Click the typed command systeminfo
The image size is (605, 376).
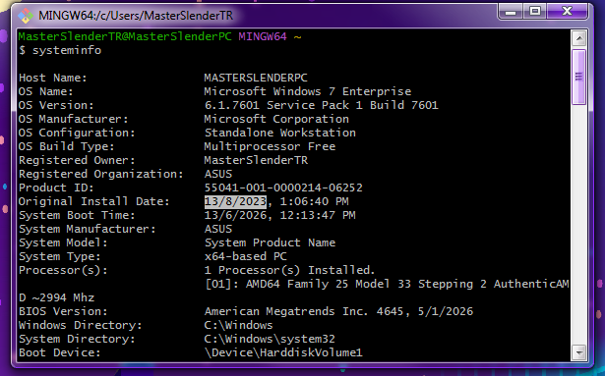(x=67, y=50)
